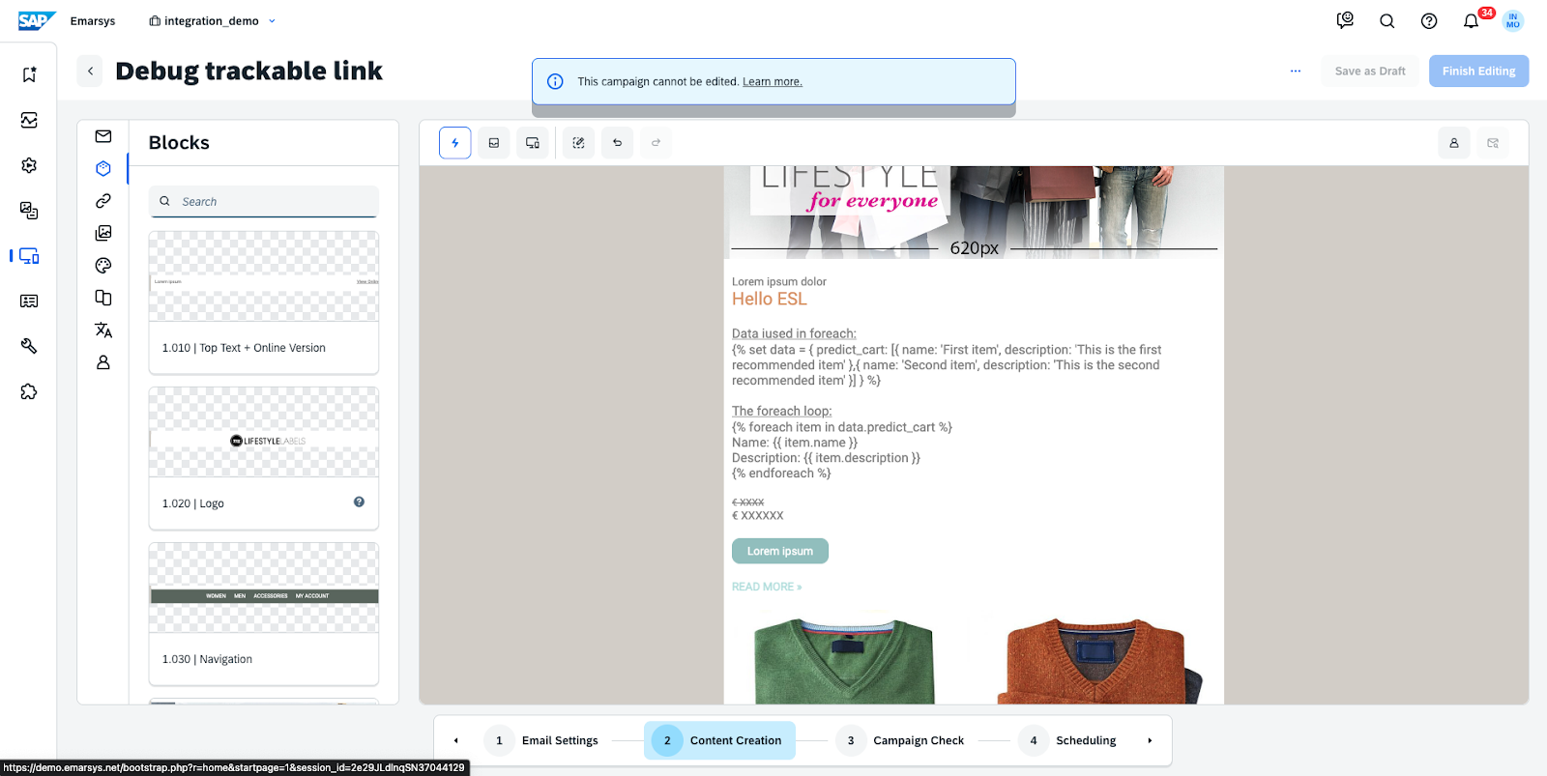
Task: Open the three-dots more options menu
Action: (1296, 71)
